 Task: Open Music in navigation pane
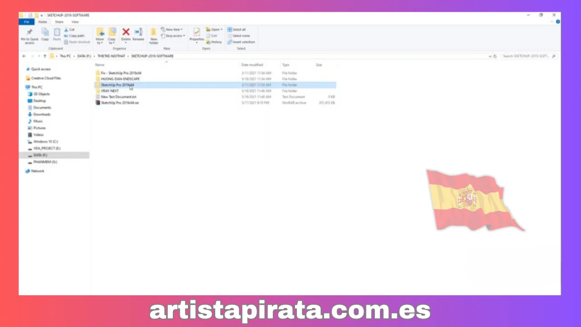pyautogui.click(x=35, y=121)
